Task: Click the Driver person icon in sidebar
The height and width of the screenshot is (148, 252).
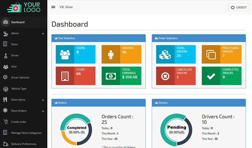Action: pyautogui.click(x=6, y=56)
